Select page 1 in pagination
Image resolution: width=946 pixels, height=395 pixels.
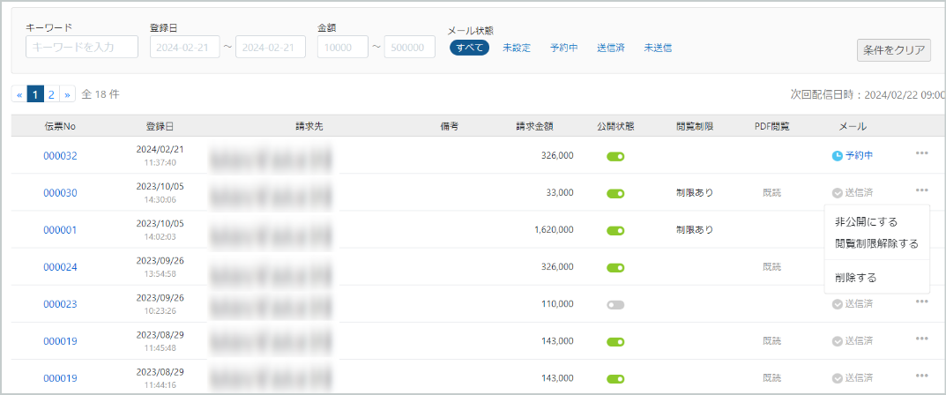pos(35,94)
